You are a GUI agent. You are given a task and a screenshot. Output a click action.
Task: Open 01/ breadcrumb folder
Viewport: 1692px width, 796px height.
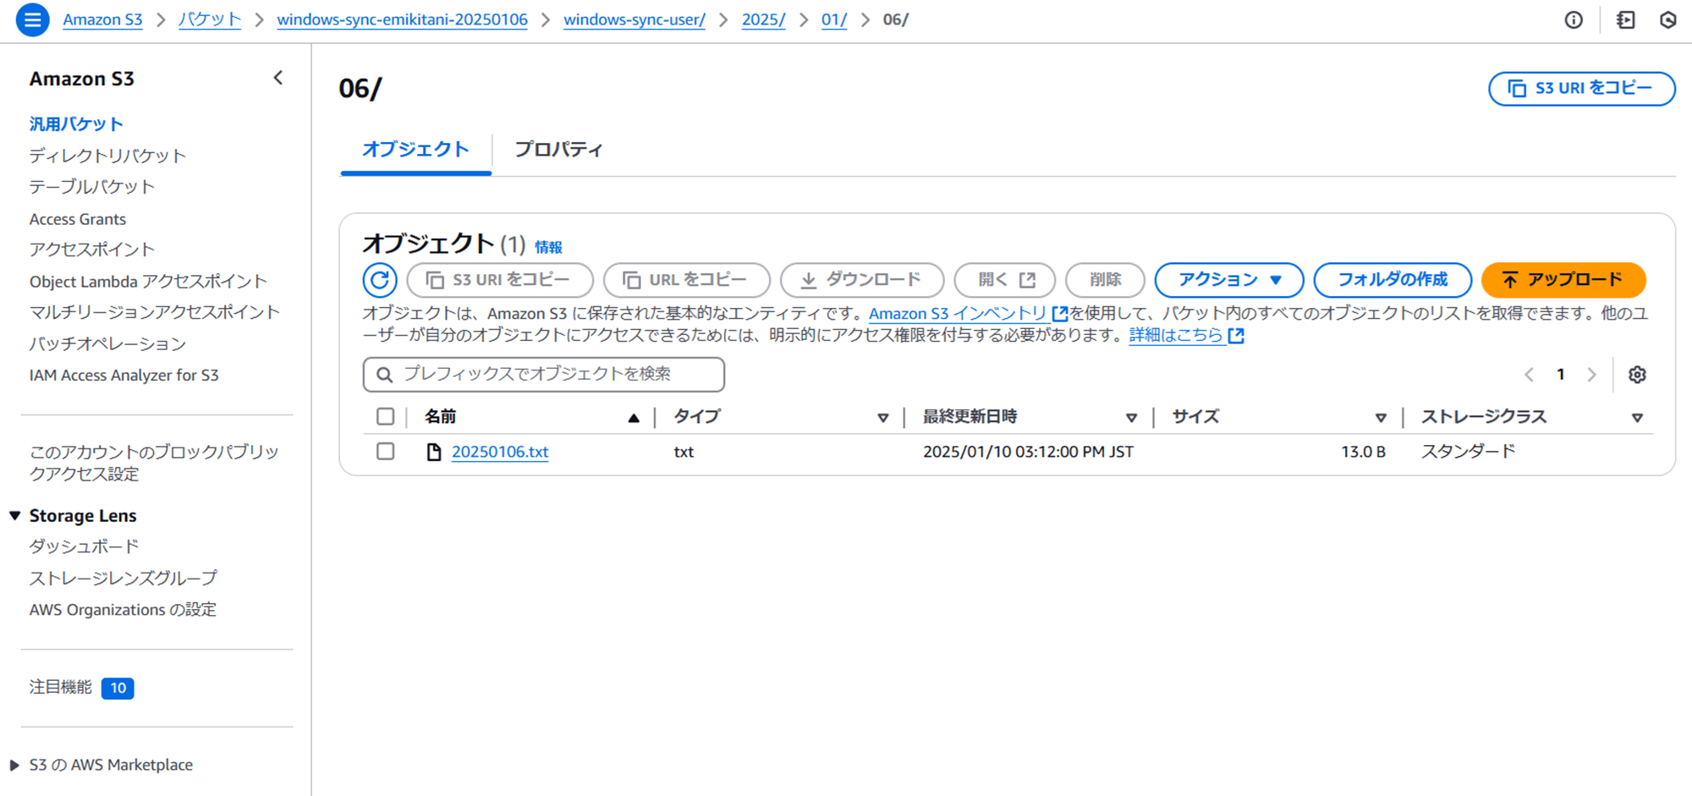point(834,19)
